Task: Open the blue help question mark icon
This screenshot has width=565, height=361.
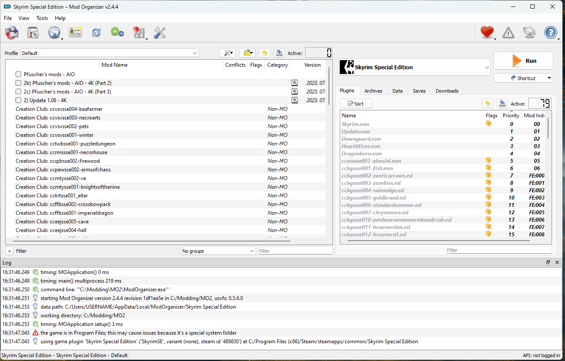Action: (551, 32)
